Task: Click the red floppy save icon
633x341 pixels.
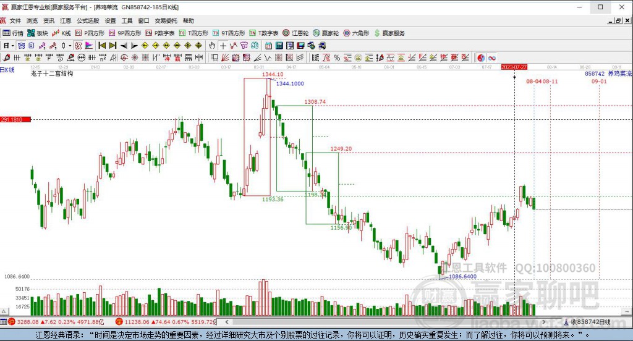Action: point(301,46)
